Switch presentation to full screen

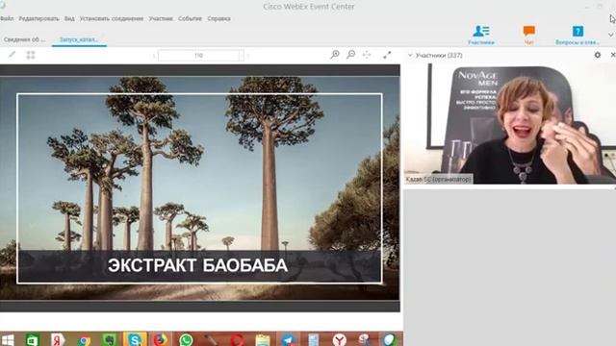pos(387,55)
